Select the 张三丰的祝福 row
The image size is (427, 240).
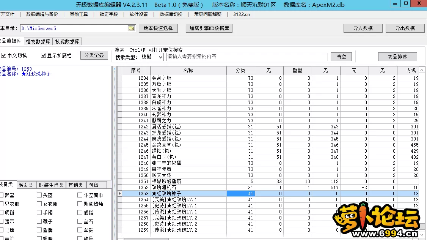pos(268,163)
